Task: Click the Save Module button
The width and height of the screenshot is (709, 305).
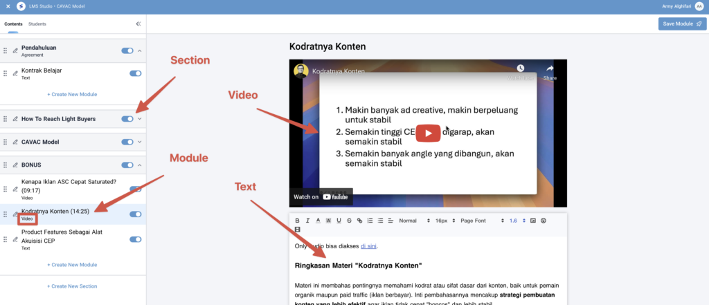Action: coord(682,24)
